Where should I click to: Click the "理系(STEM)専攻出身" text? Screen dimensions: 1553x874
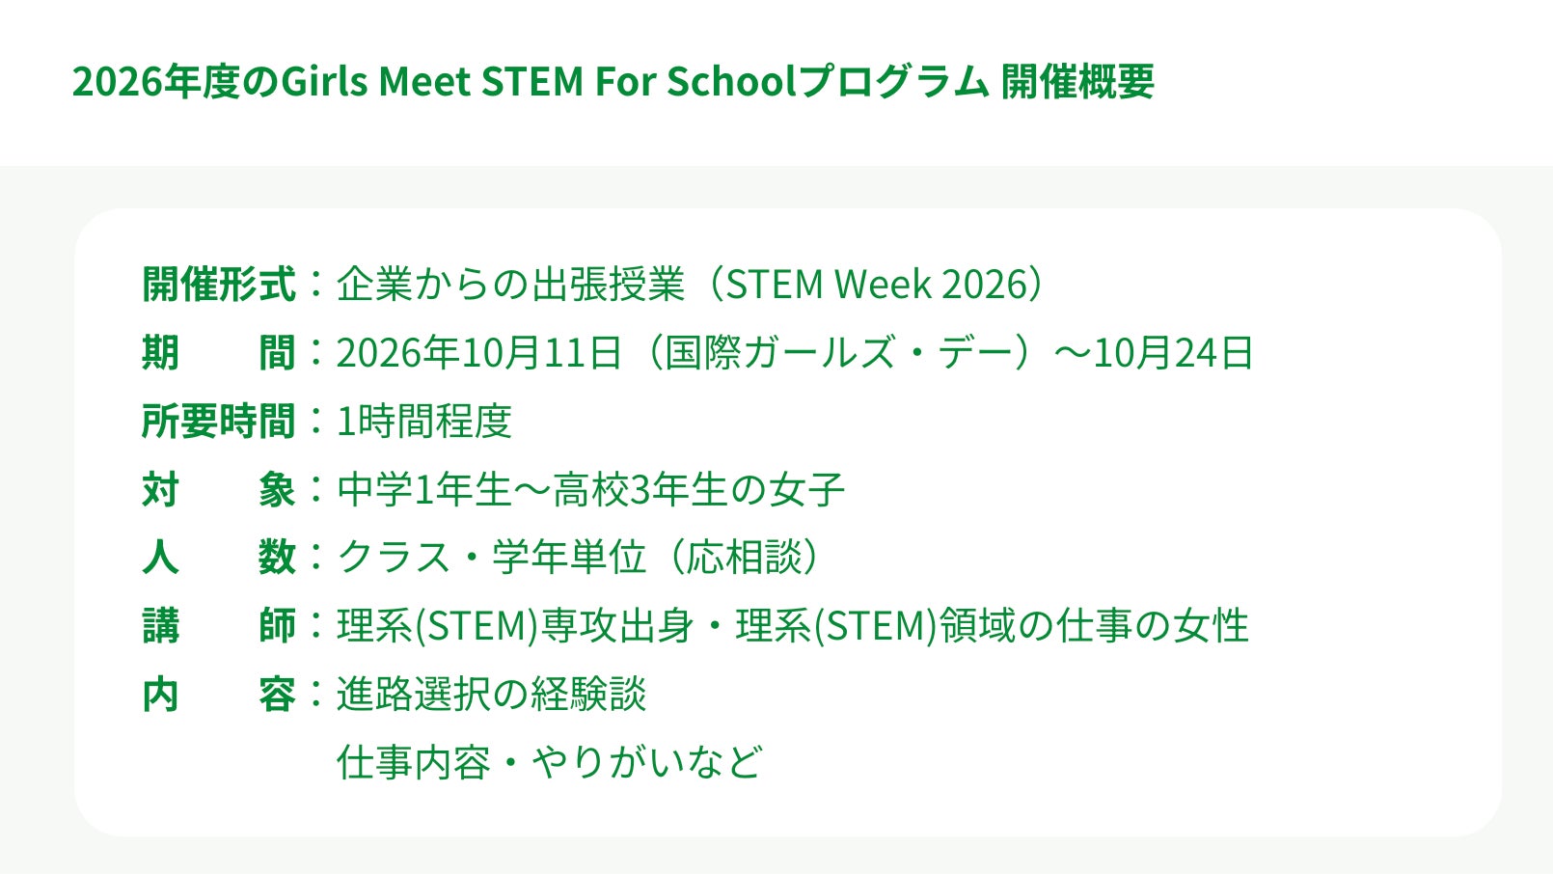[x=515, y=626]
